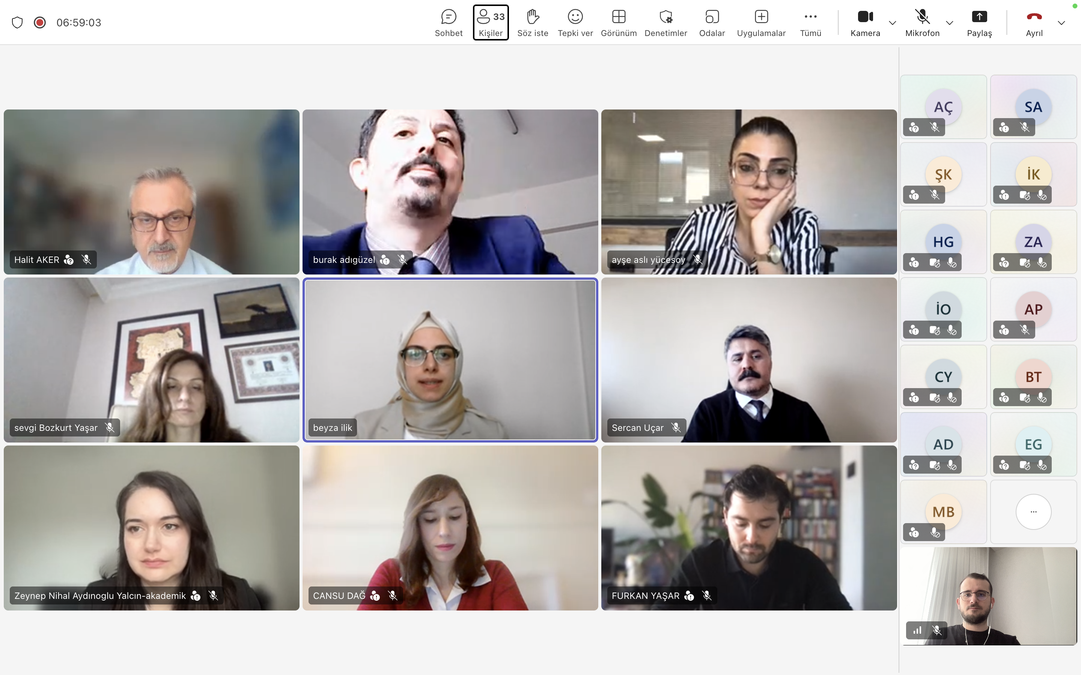Leave meeting with Ayrıl button

pyautogui.click(x=1034, y=22)
